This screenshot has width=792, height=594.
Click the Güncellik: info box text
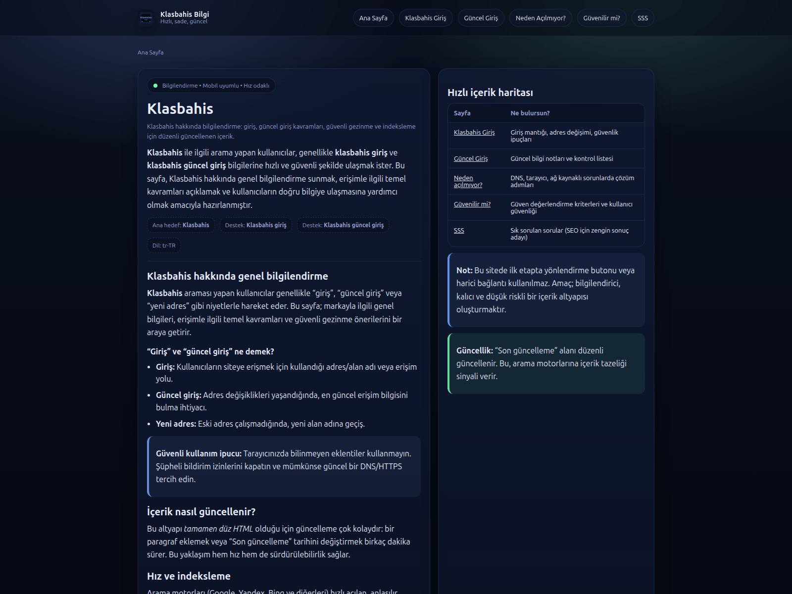[x=546, y=363]
